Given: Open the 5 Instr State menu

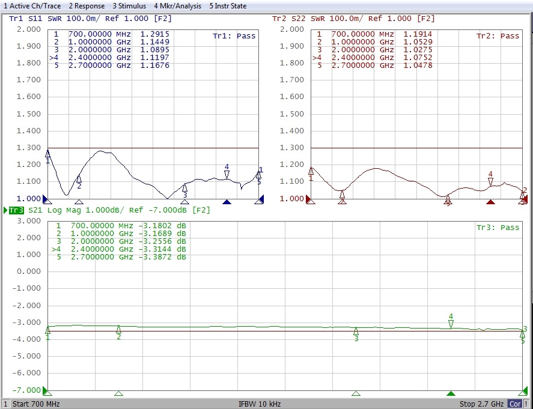Looking at the screenshot, I should (228, 6).
